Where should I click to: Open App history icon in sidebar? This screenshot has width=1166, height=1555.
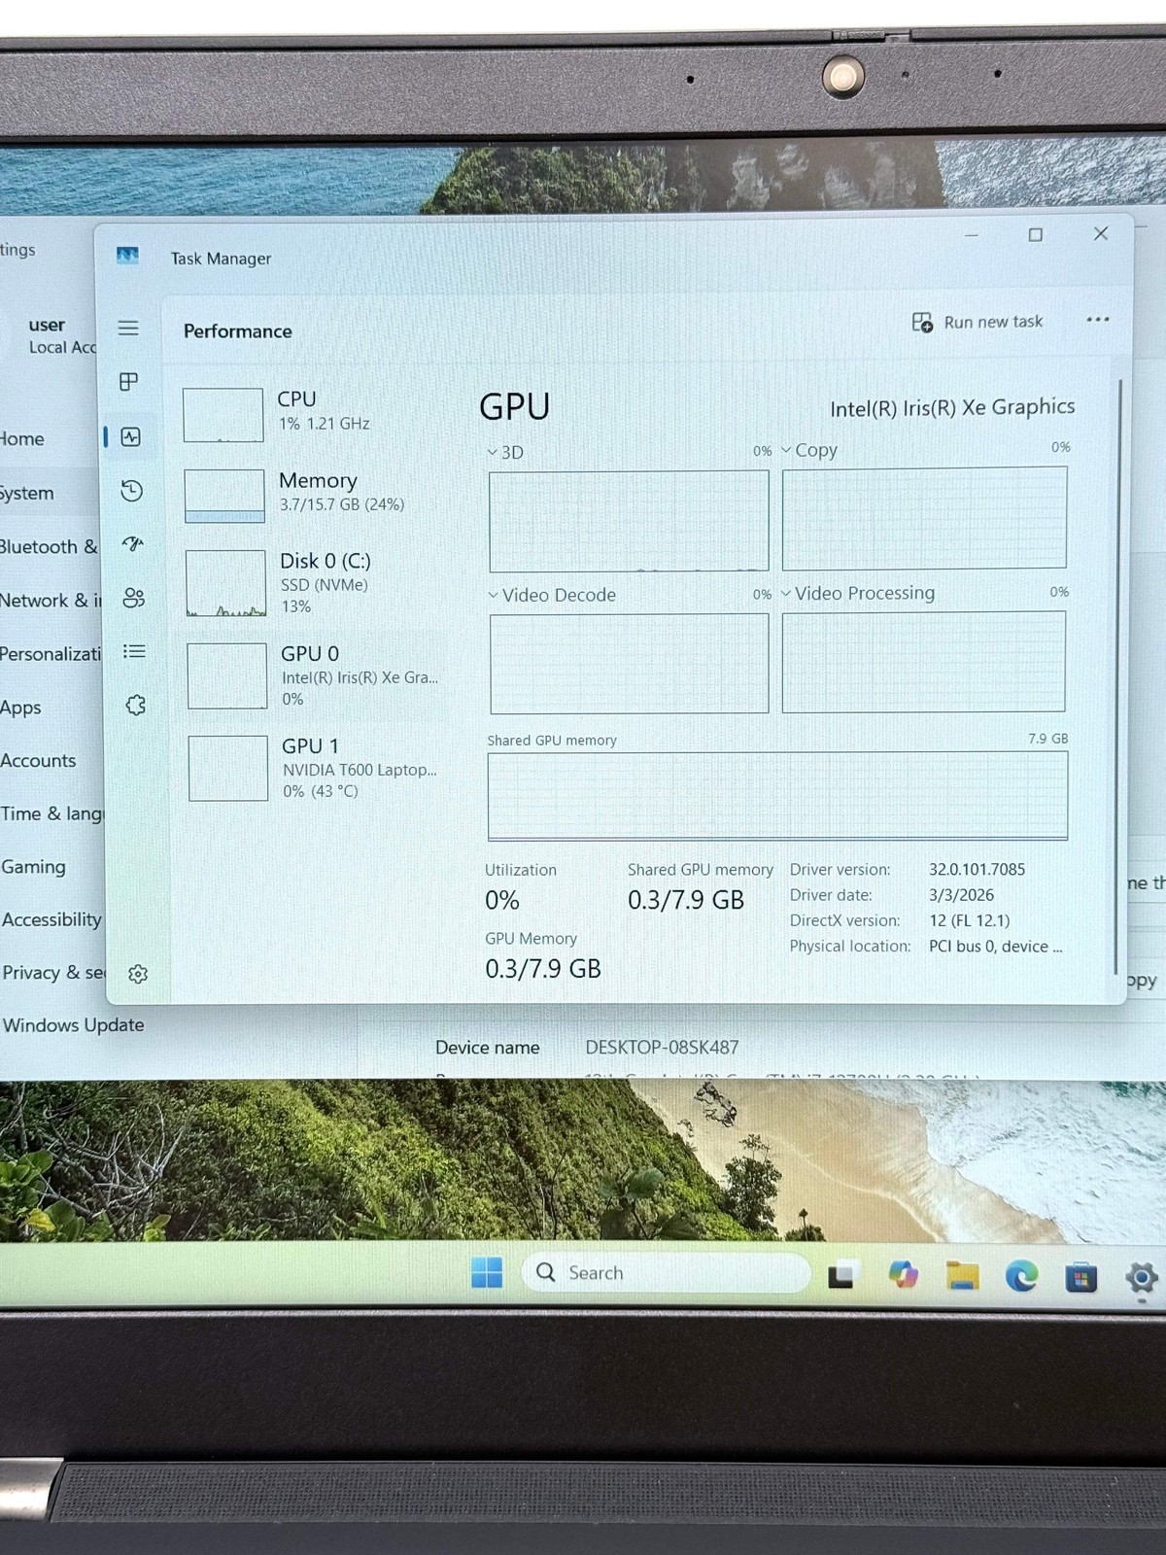coord(132,491)
